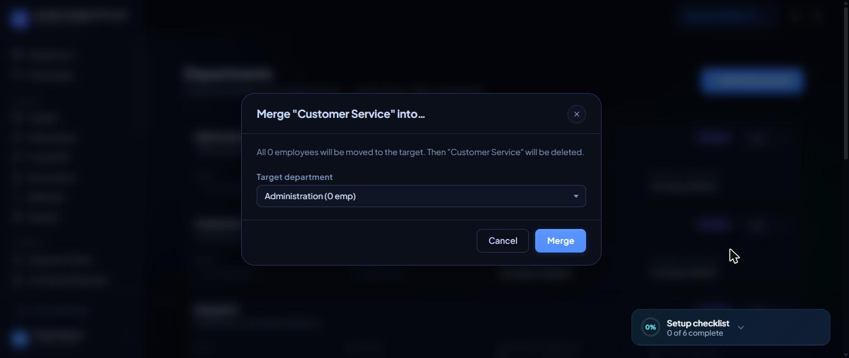Screen dimensions: 849x358
Task: Click the "Target department" label
Action: pos(295,177)
